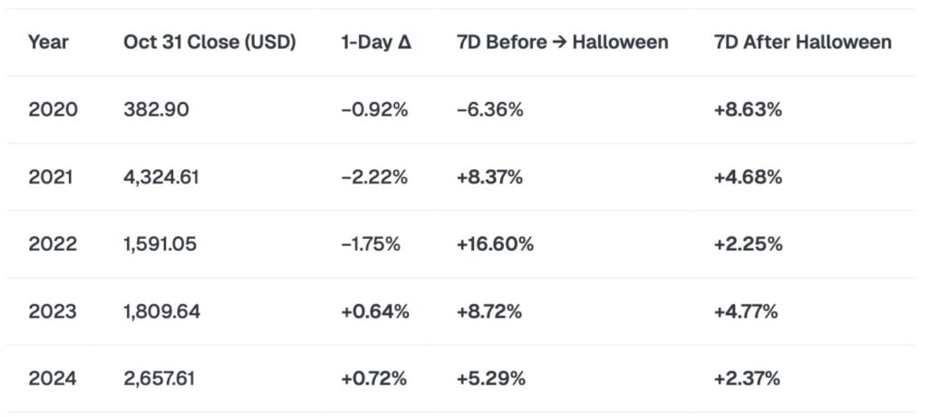Select the 1,591.05 close price
The height and width of the screenshot is (417, 928).
[x=160, y=244]
